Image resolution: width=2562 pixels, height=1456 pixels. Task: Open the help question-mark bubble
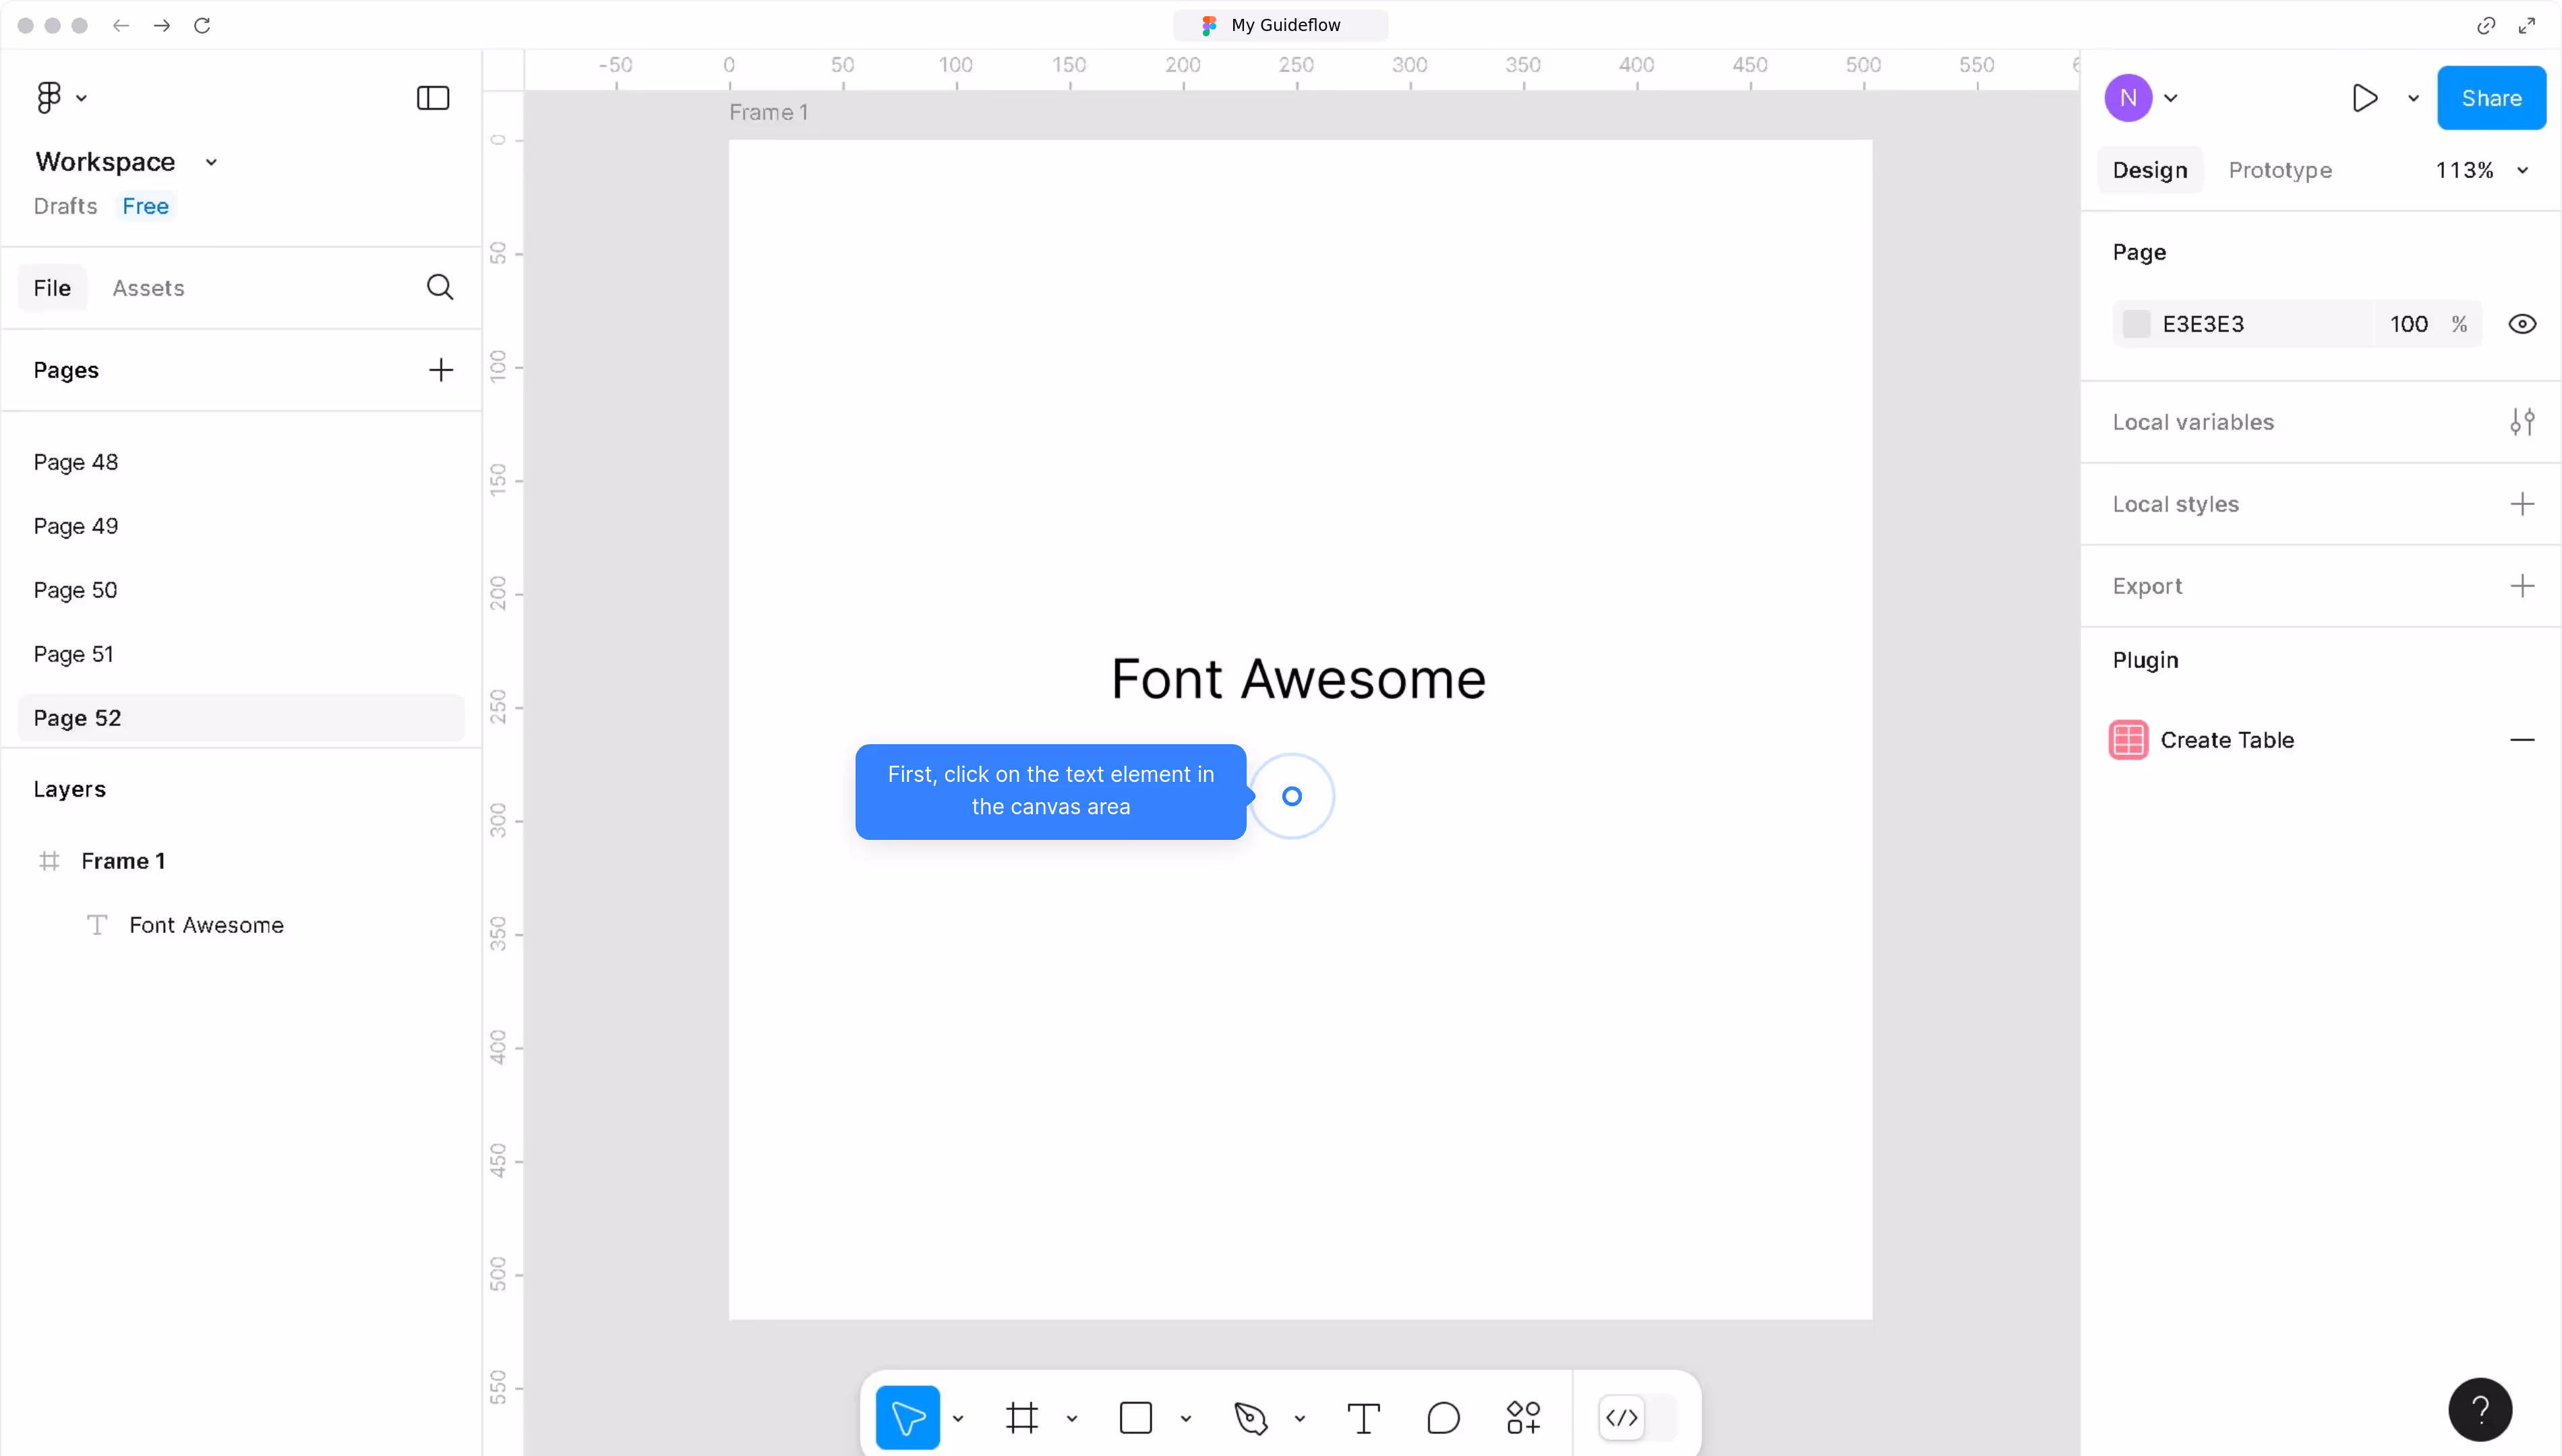2480,1409
